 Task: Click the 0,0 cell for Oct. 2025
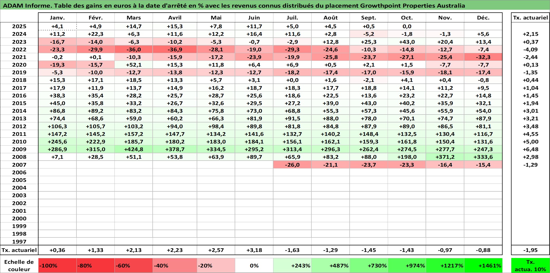point(407,26)
